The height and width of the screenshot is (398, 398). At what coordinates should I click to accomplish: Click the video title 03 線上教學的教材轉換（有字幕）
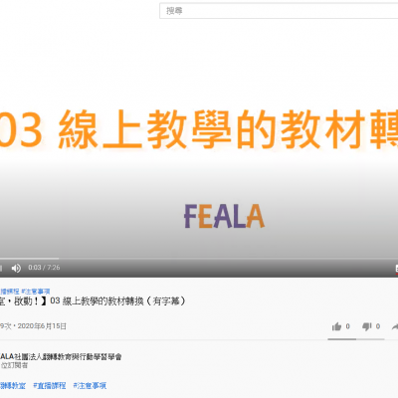coord(117,301)
